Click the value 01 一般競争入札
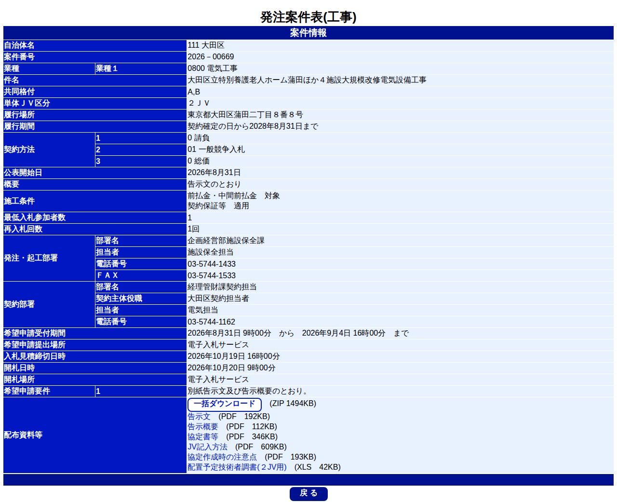This screenshot has height=502, width=617. [x=216, y=149]
